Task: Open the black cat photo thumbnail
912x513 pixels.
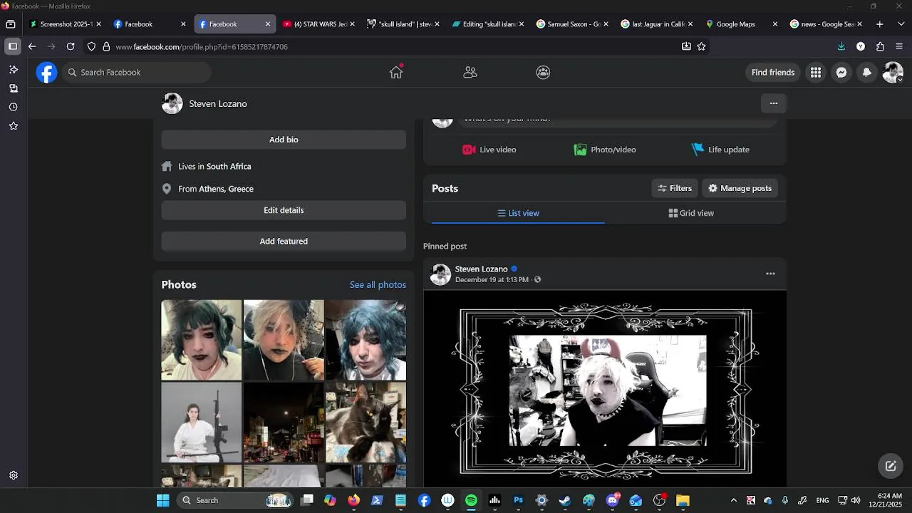Action: 366,423
